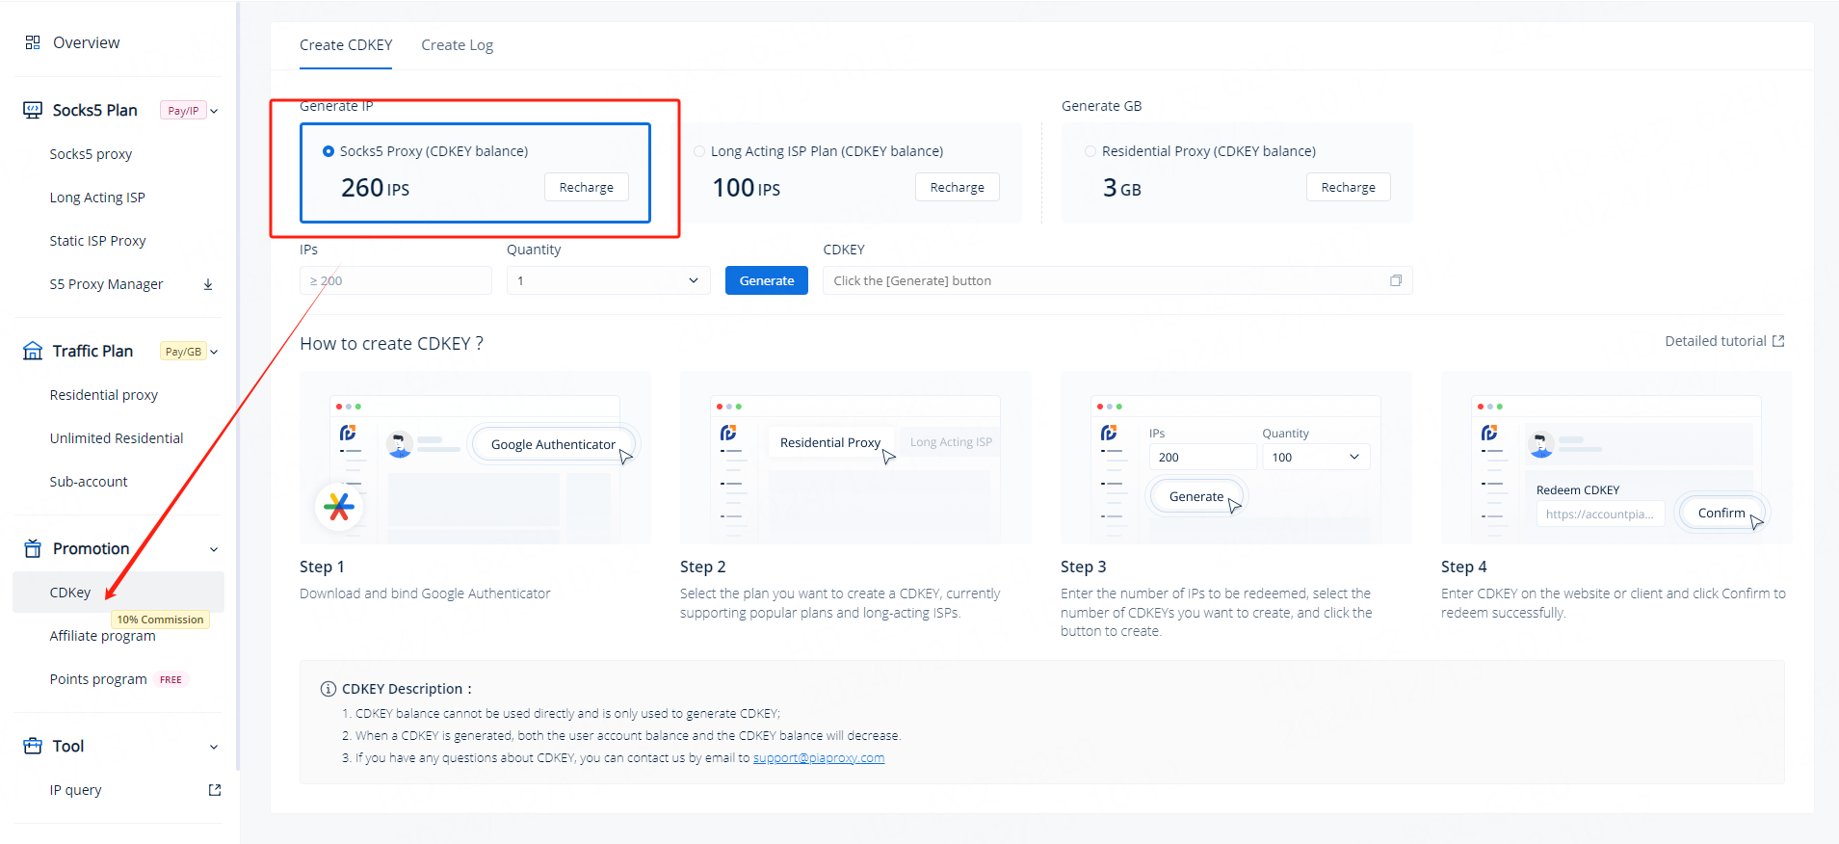1839x844 pixels.
Task: Click the IP query external link icon
Action: 215,790
